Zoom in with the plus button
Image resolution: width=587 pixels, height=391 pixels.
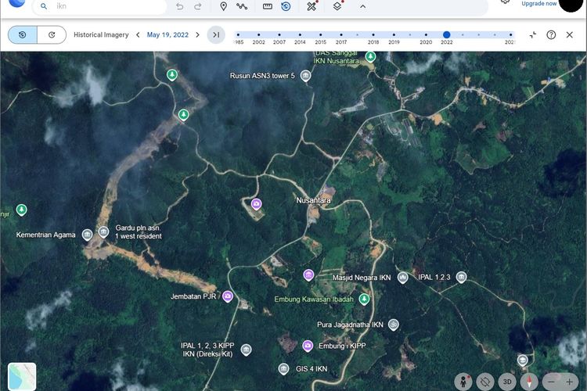570,382
